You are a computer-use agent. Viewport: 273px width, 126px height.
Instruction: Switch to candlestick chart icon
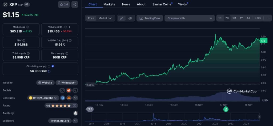[x=130, y=18]
